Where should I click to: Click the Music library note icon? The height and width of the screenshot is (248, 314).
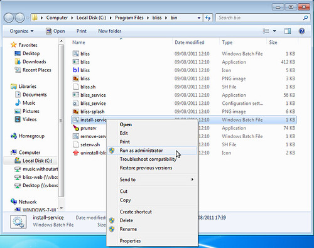tap(18, 103)
